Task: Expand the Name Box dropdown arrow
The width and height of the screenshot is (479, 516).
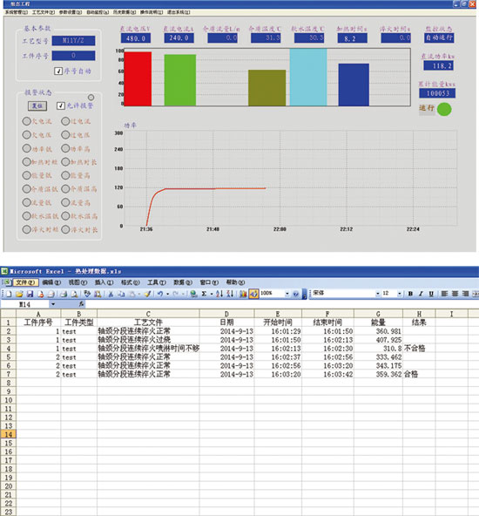Action: pyautogui.click(x=53, y=304)
